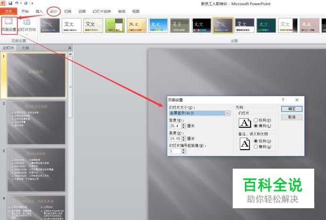Screen dimensions: 326x220
Task: Apply the green squares theme thumbnail
Action: [x=115, y=25]
